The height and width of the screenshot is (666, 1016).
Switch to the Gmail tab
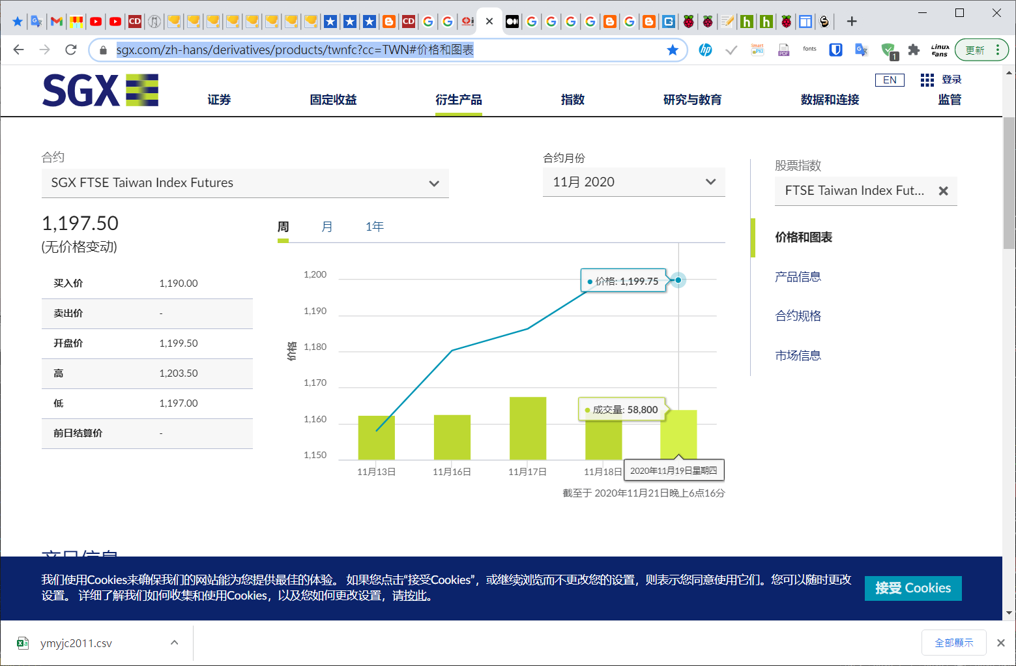tap(57, 22)
